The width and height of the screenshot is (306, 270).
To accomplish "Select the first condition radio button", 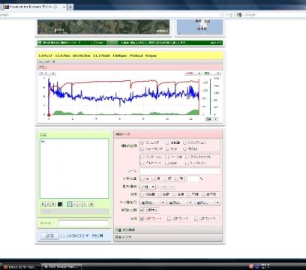I will tap(142, 194).
